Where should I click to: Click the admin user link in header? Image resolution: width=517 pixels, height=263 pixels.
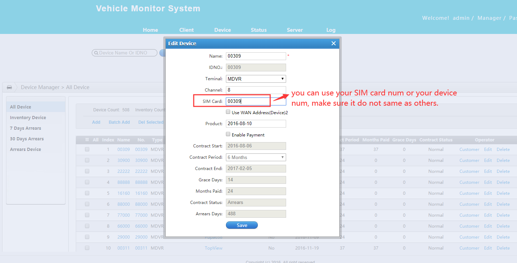[461, 18]
